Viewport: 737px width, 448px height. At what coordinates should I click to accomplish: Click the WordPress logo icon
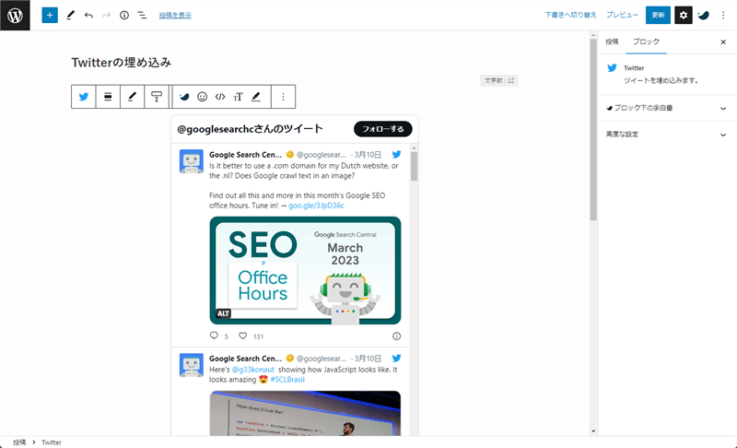(15, 15)
